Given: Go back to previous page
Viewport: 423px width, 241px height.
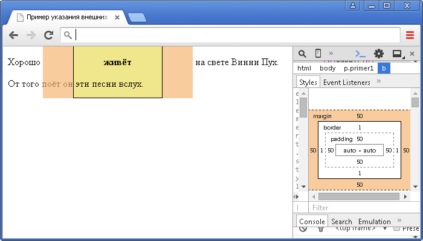Looking at the screenshot, I should [x=13, y=35].
